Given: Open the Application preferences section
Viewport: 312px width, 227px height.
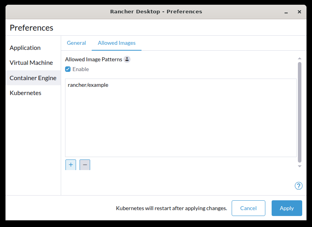Looking at the screenshot, I should pyautogui.click(x=25, y=48).
